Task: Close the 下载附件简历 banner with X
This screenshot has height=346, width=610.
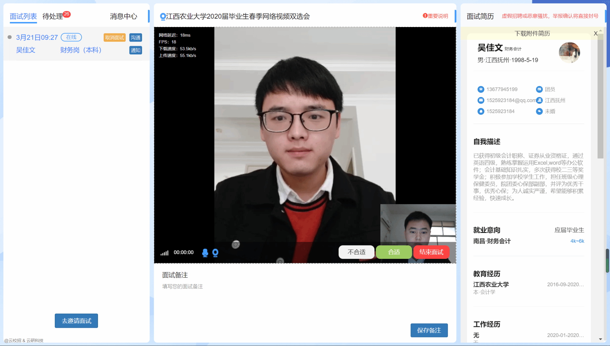Action: 595,33
